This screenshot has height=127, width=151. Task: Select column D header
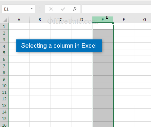82,20
